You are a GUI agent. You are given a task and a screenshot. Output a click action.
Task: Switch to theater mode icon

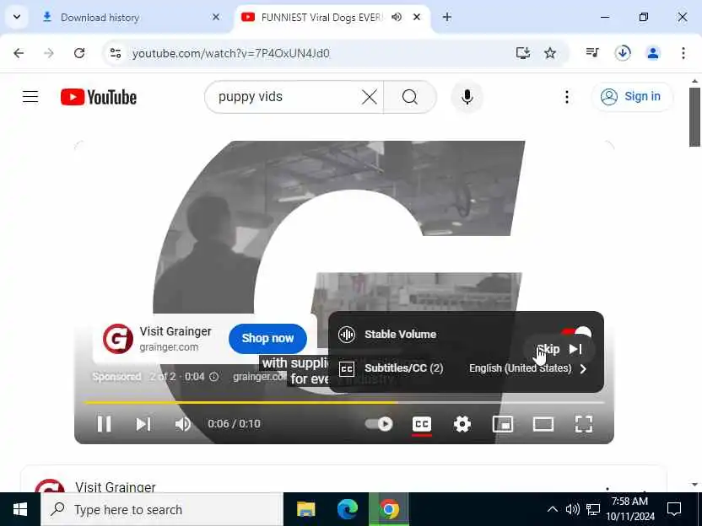point(543,423)
